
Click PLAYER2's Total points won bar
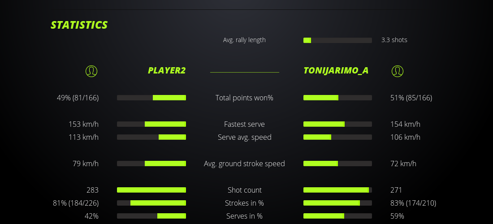151,98
